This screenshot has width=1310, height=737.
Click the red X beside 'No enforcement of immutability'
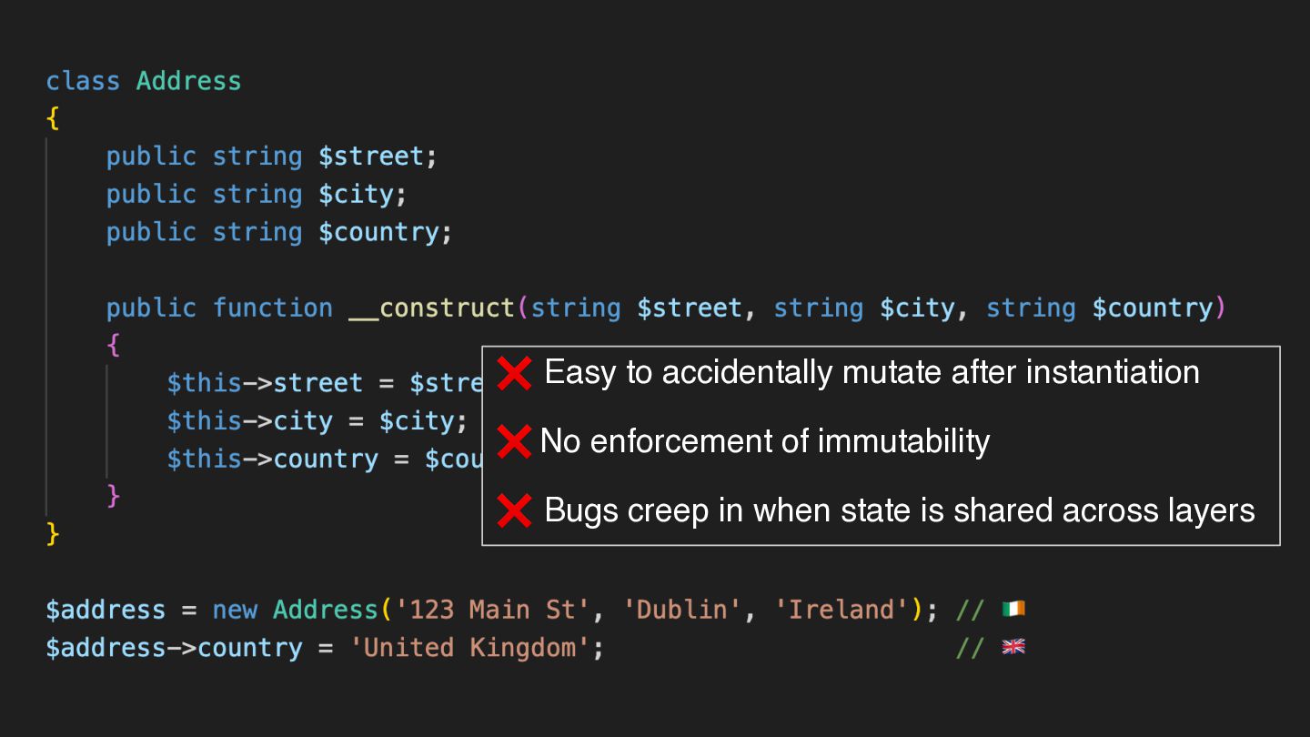point(514,442)
